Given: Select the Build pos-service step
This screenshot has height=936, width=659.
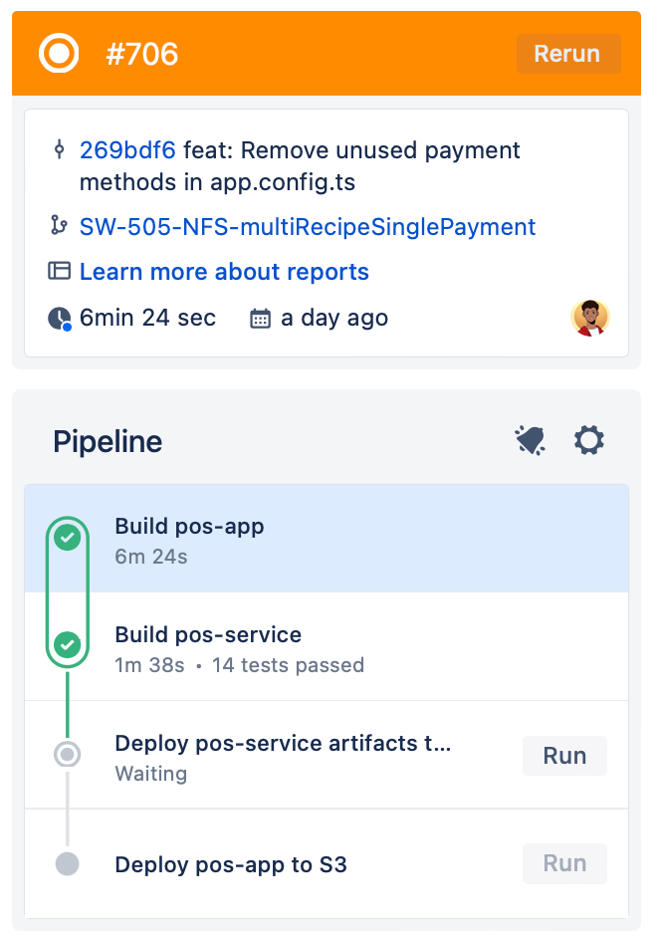Looking at the screenshot, I should 327,646.
